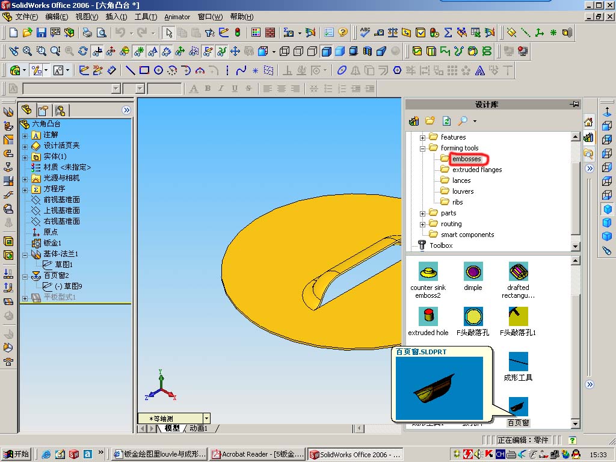The height and width of the screenshot is (462, 616).
Task: Expand the 注解 tree node
Action: point(25,136)
